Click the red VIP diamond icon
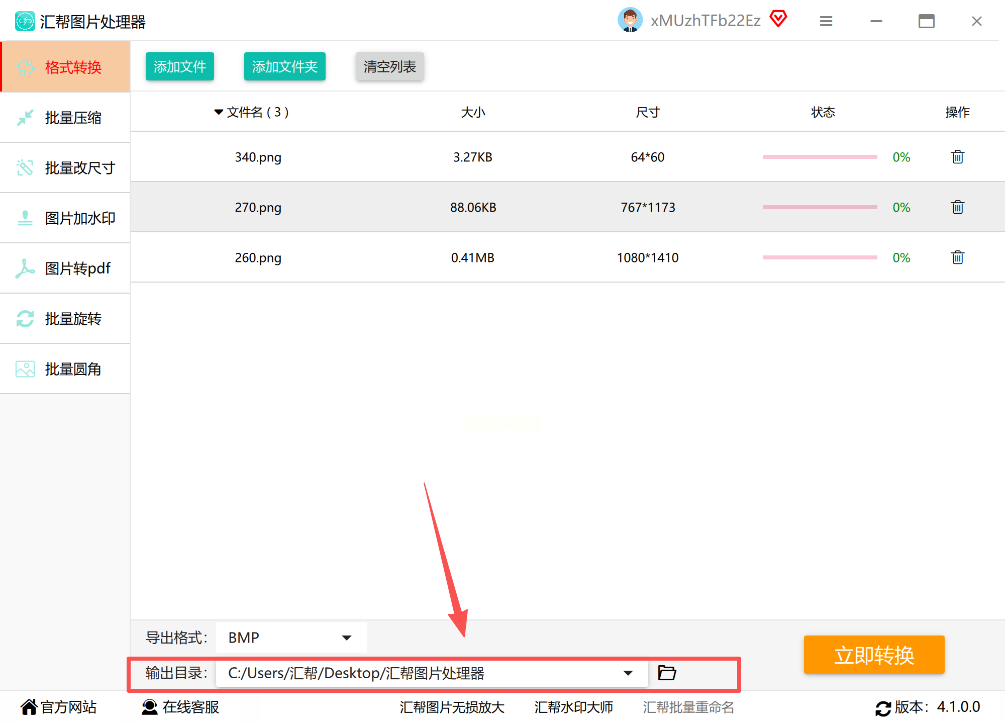Viewport: 1005px width, 724px height. tap(778, 19)
